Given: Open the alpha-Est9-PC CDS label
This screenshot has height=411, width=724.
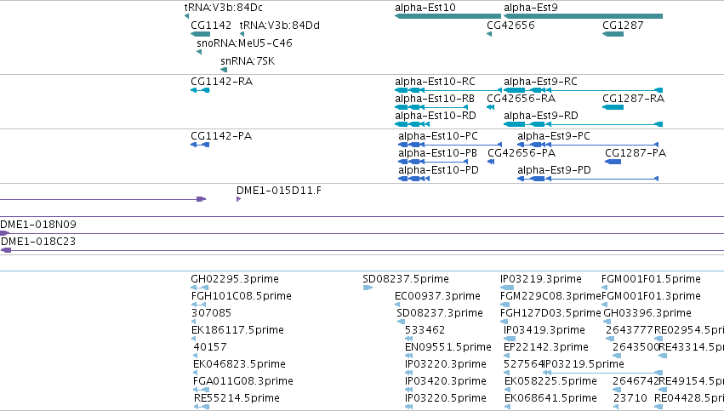Looking at the screenshot, I should [554, 136].
